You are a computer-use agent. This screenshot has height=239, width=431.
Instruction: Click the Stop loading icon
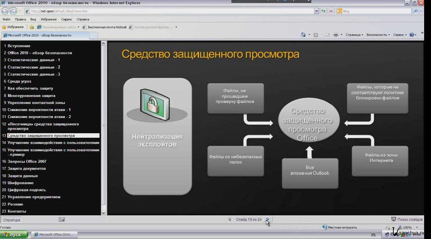331,11
